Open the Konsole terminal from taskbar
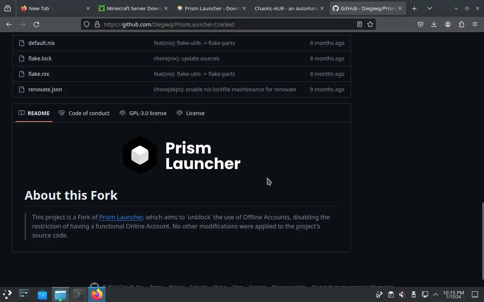484x302 pixels. pos(79,294)
